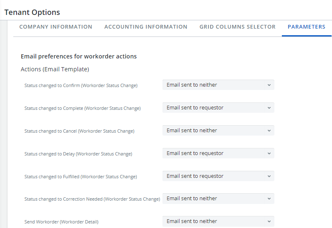This screenshot has height=228, width=332.
Task: Click the Actions (Email Template) subheading
Action: click(x=55, y=69)
